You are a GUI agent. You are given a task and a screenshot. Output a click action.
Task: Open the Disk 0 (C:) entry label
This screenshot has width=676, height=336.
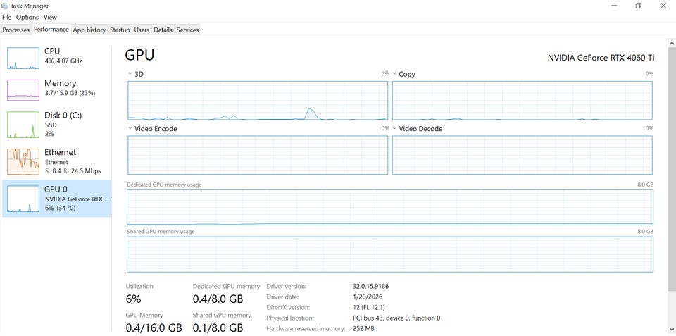[x=63, y=115]
